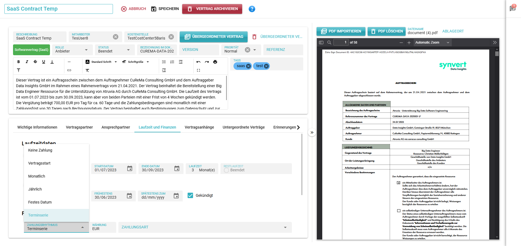Open the Automatic Zoom dropdown
Screen dimensions: 521x246
[432, 42]
